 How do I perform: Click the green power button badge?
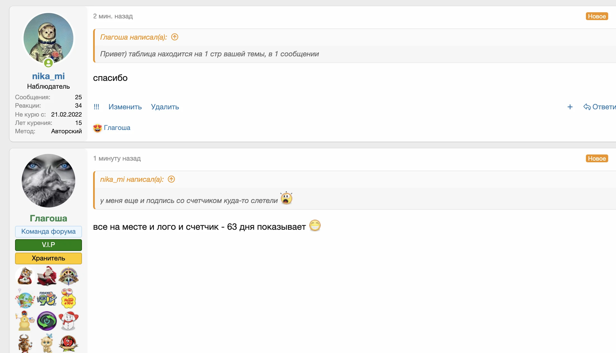(x=47, y=321)
